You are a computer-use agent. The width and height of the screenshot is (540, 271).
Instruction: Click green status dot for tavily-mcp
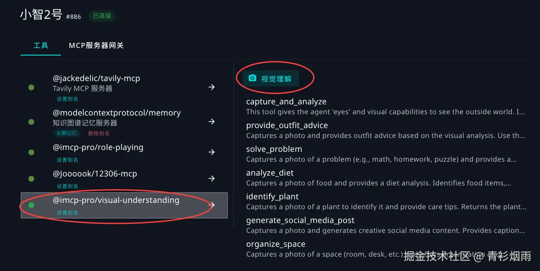31,87
